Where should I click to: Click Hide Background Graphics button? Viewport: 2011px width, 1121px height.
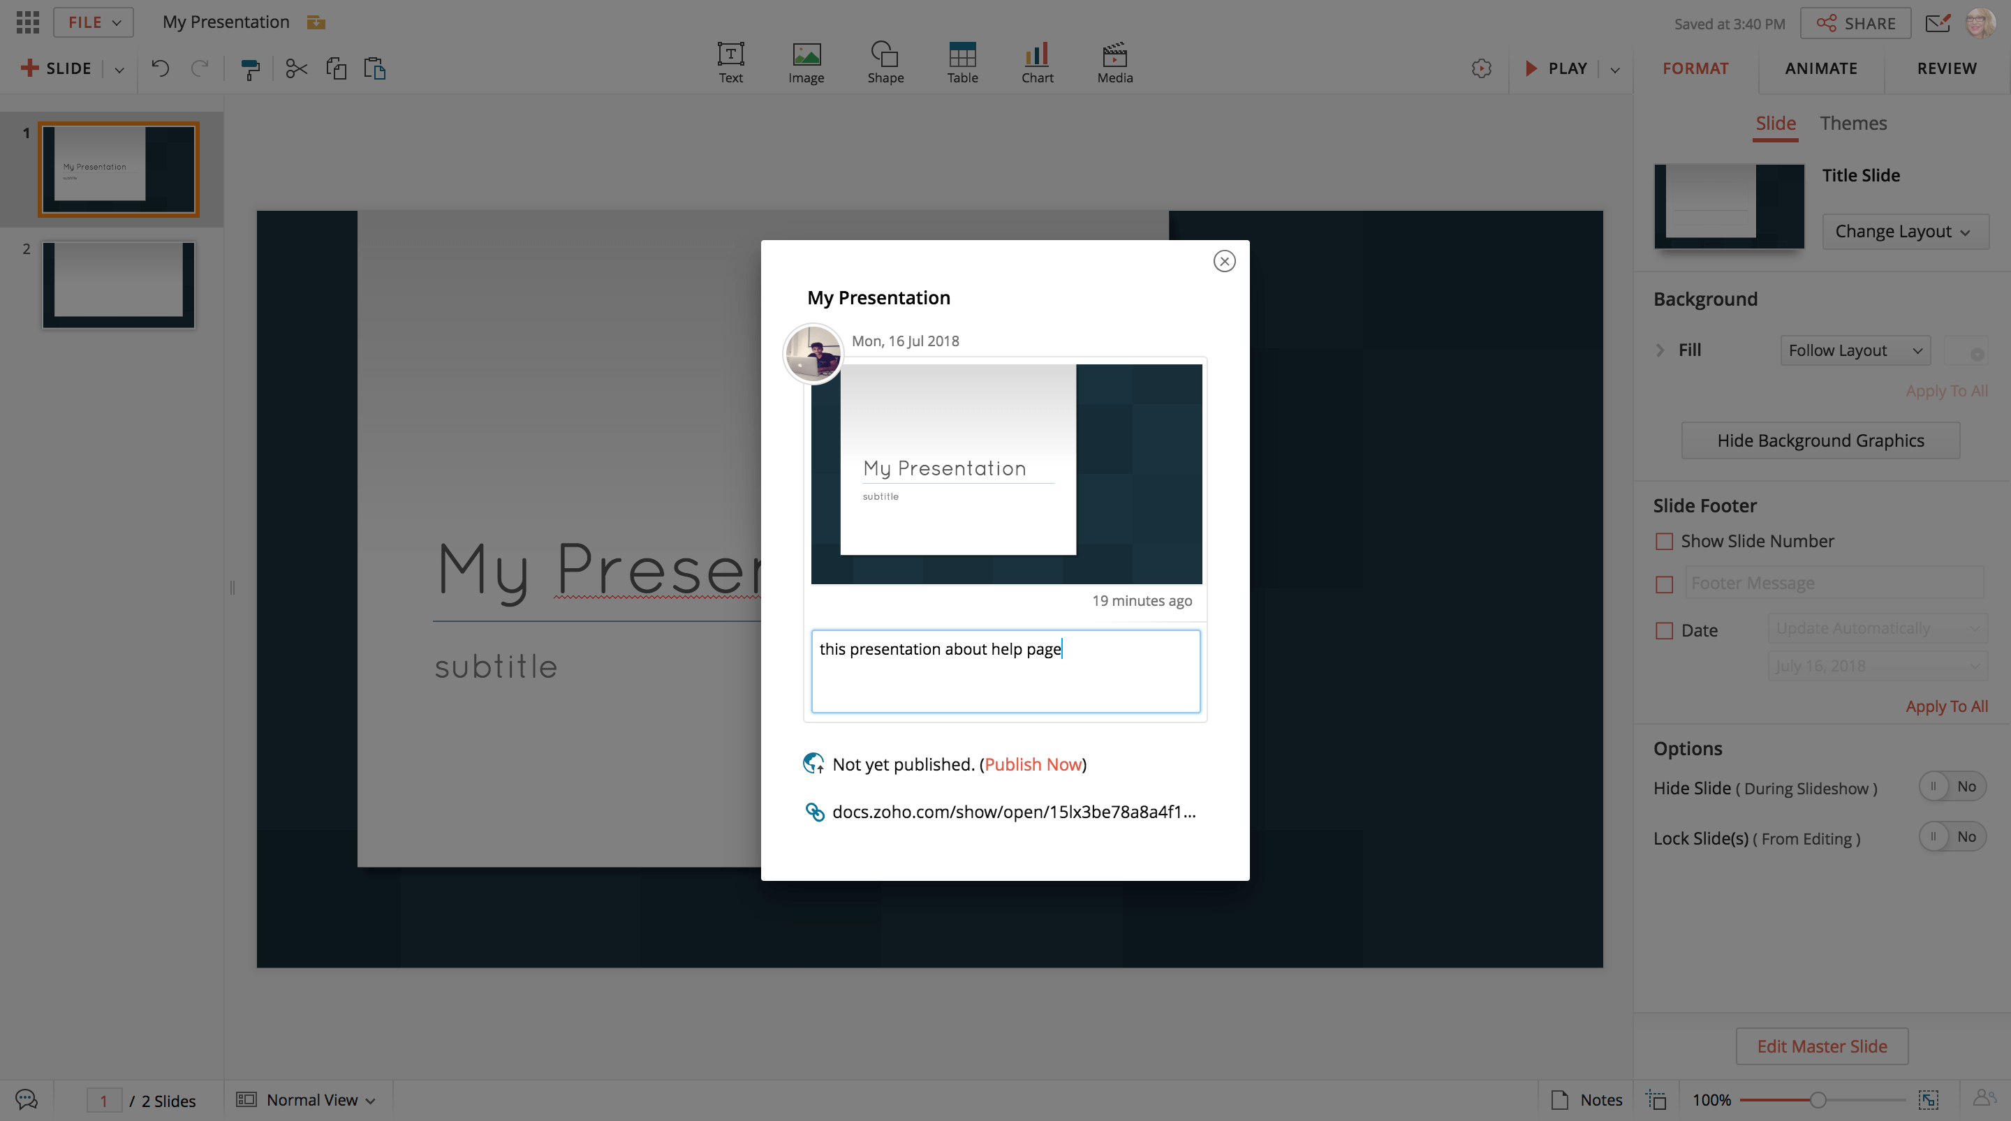1820,440
